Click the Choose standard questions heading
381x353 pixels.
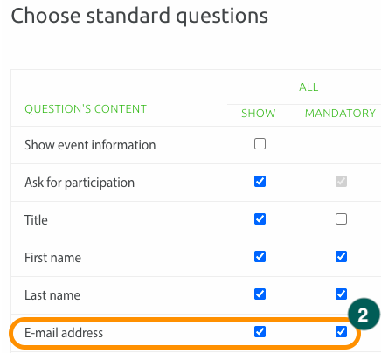[x=139, y=16]
